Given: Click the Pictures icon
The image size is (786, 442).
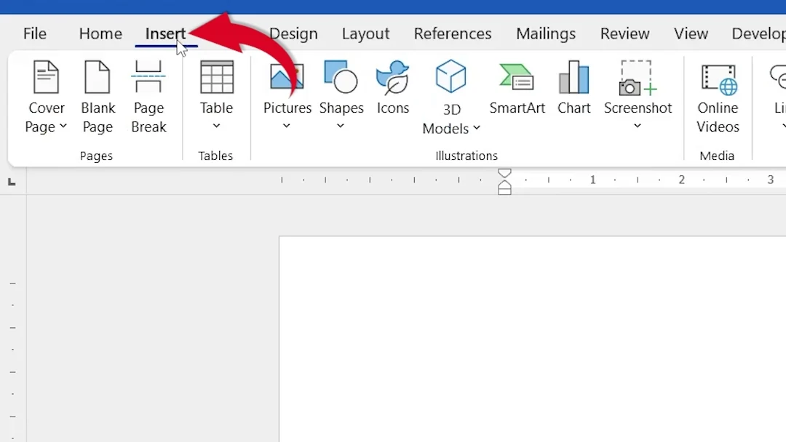Looking at the screenshot, I should tap(287, 76).
